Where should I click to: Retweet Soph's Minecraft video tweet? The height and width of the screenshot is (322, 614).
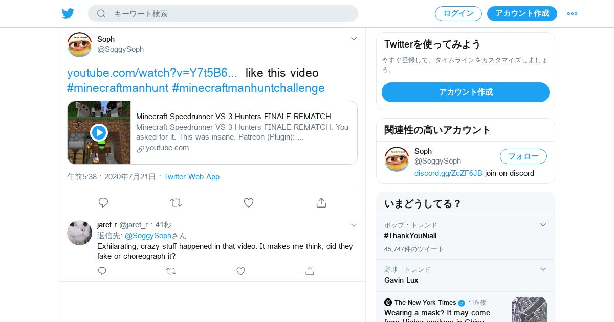[176, 203]
